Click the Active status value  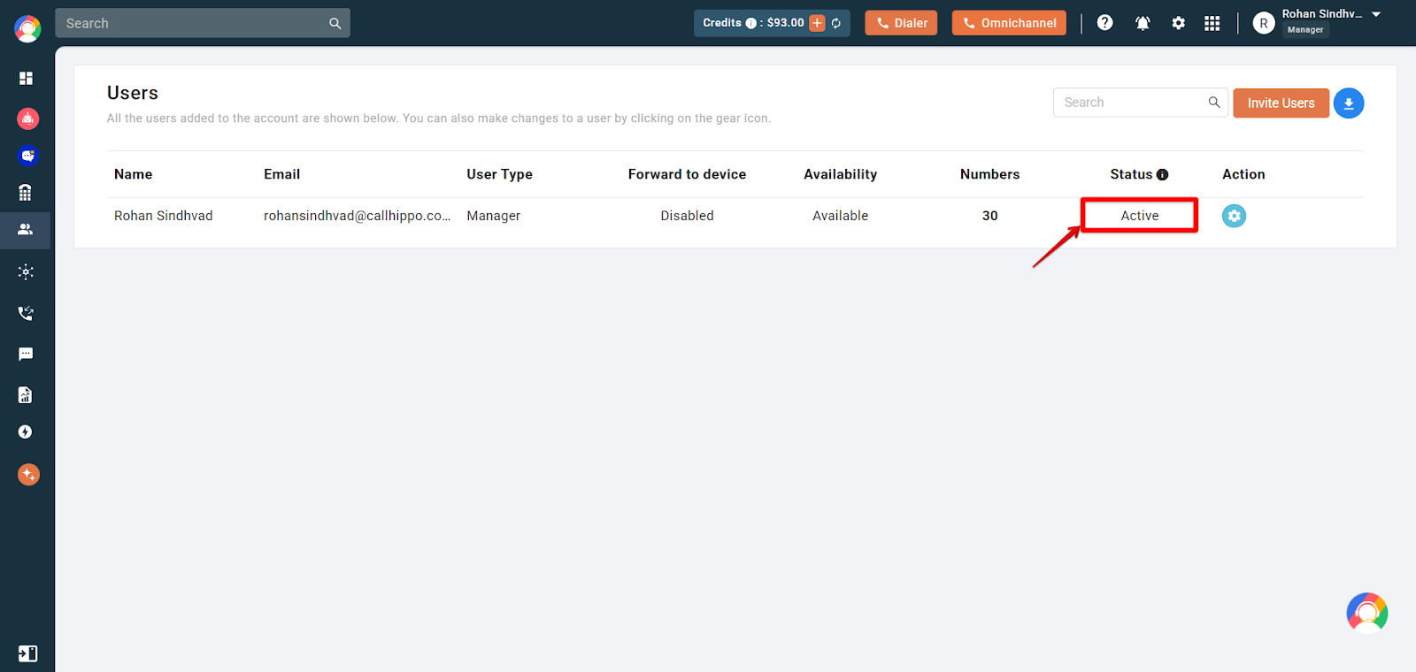point(1140,216)
